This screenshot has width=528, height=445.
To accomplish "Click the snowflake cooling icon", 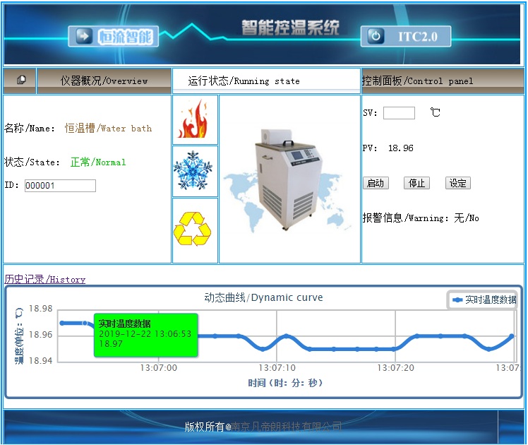I will pos(195,171).
